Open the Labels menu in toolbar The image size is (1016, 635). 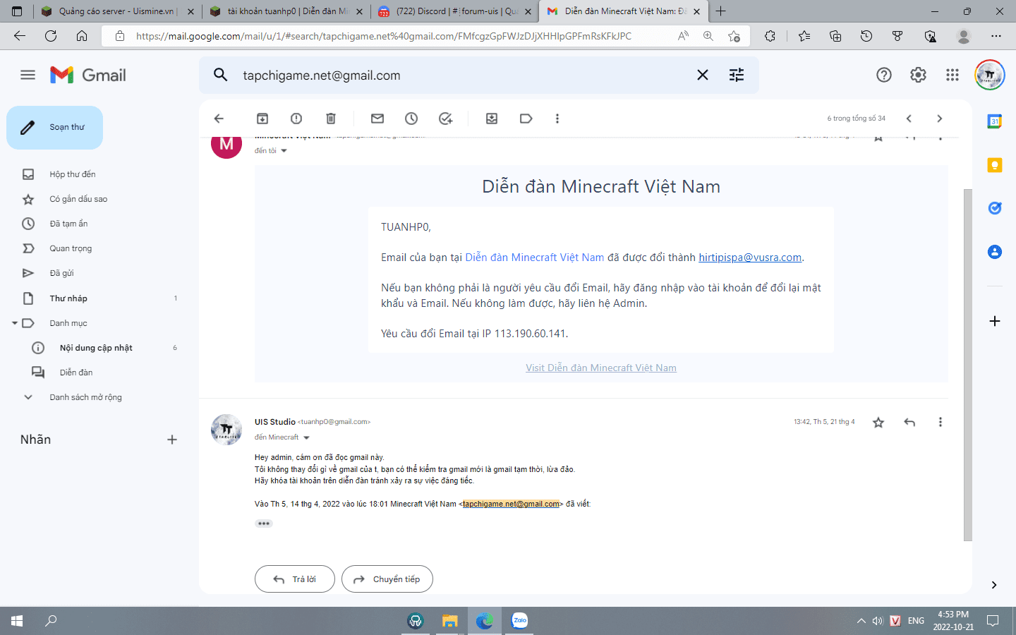[526, 119]
